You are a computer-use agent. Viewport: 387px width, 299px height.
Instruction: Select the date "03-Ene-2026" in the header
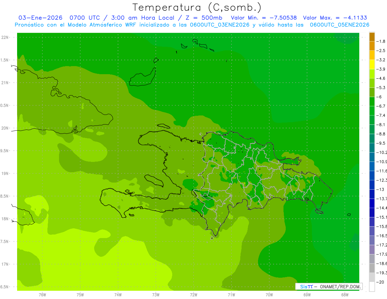[x=41, y=18]
